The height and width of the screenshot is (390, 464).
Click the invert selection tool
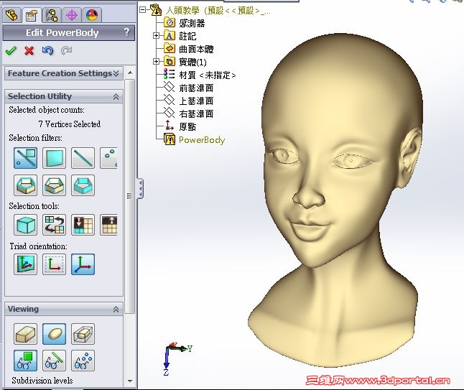click(54, 225)
